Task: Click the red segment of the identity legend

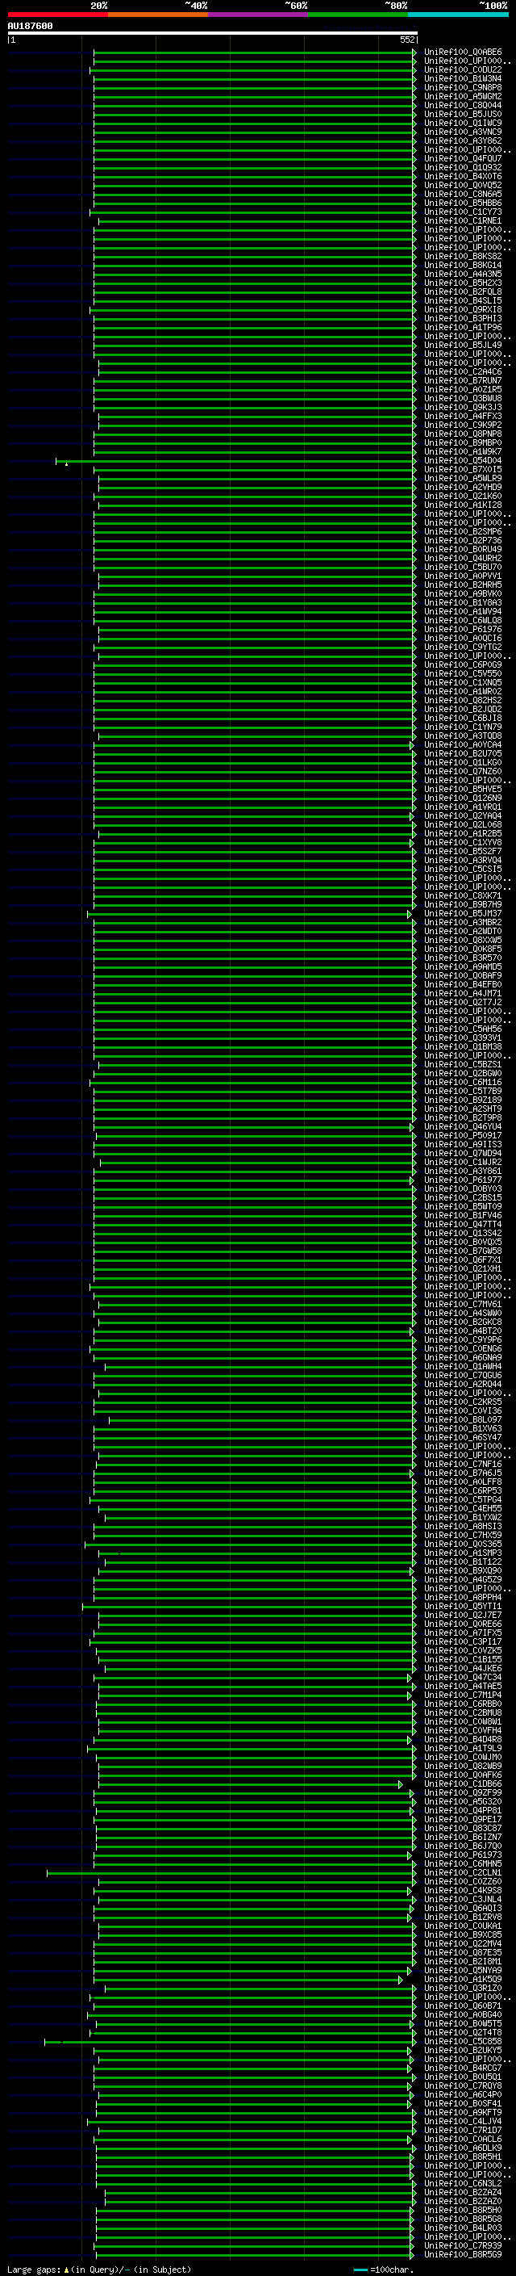Action: (x=57, y=15)
